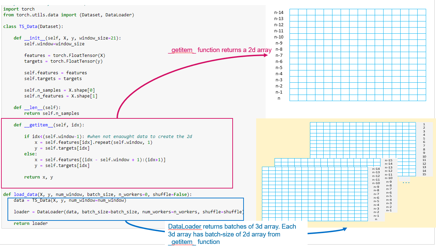436x247 pixels.
Task: Click the large blue 2d grid at top right
Action: [x=358, y=55]
